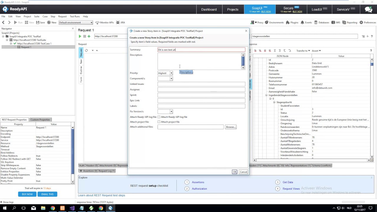Open the Assertions checklist link
The height and width of the screenshot is (212, 377).
point(198,182)
